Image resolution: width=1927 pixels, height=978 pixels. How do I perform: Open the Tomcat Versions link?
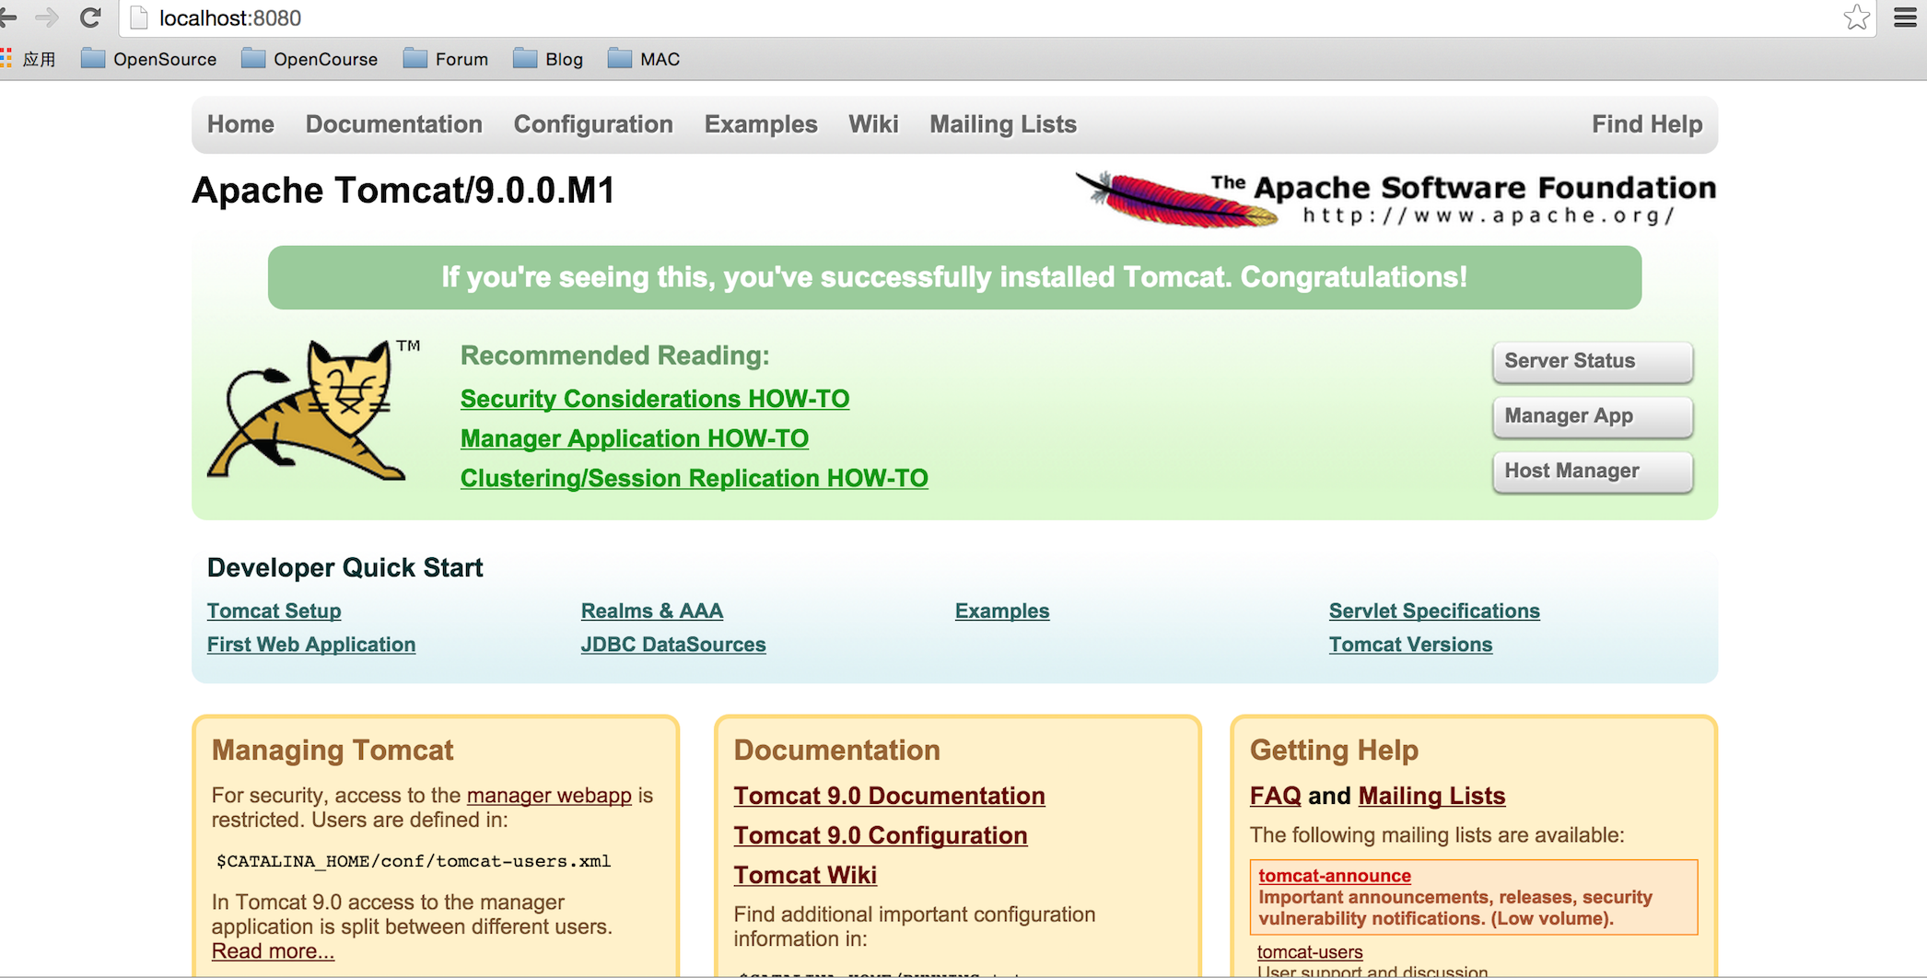1410,645
